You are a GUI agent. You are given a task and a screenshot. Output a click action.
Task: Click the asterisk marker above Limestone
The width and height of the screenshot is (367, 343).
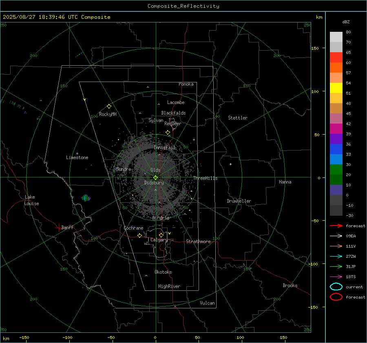[x=77, y=154]
